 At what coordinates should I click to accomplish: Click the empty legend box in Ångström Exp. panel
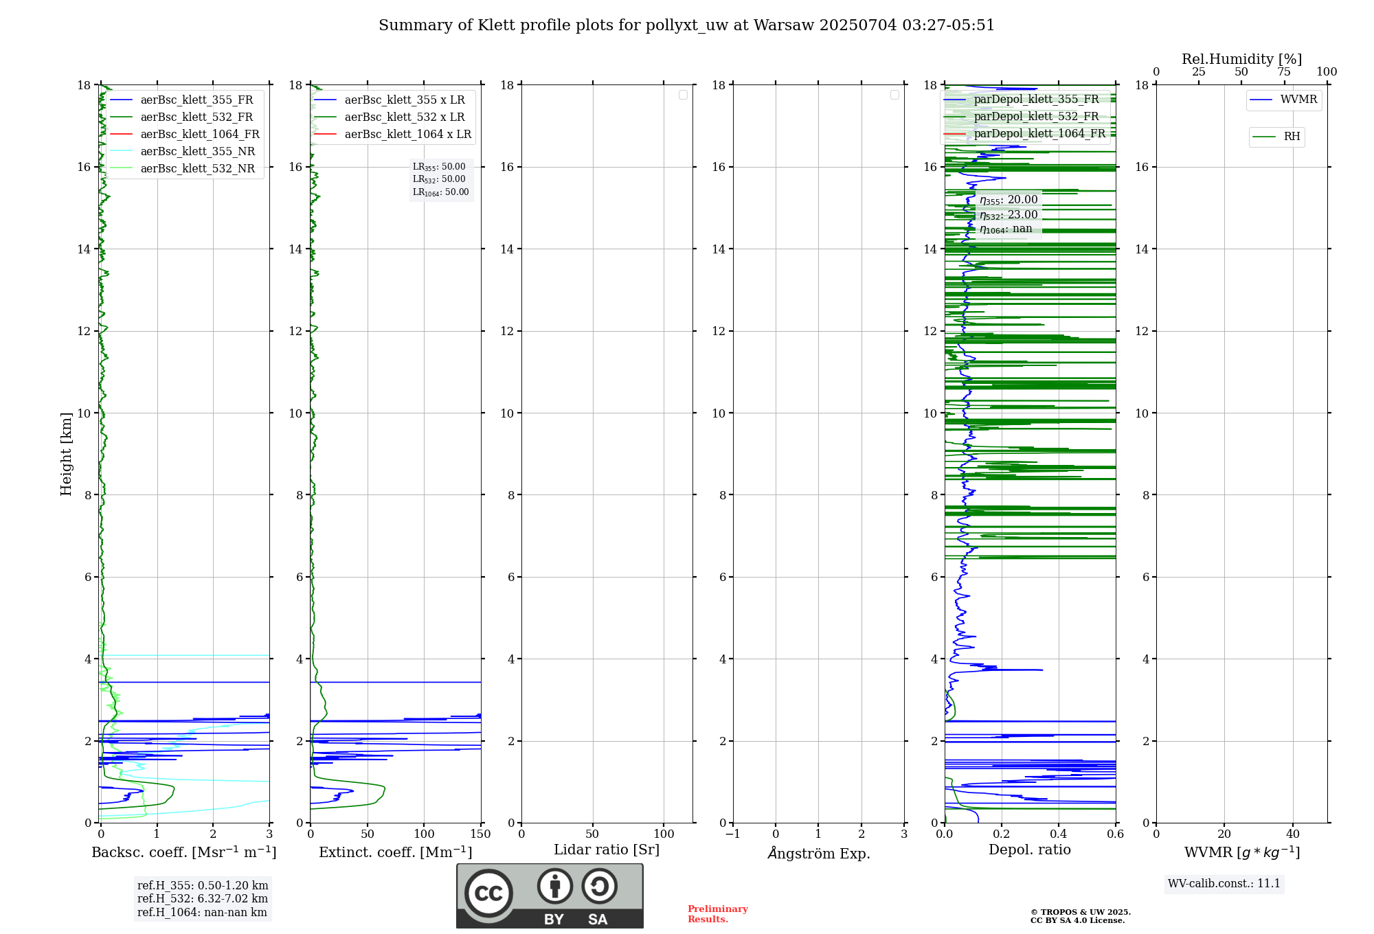pos(894,95)
